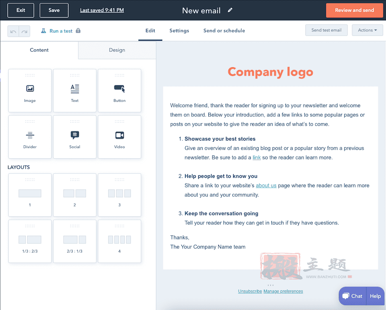386x310 pixels.
Task: Click the Run a test link
Action: [61, 31]
